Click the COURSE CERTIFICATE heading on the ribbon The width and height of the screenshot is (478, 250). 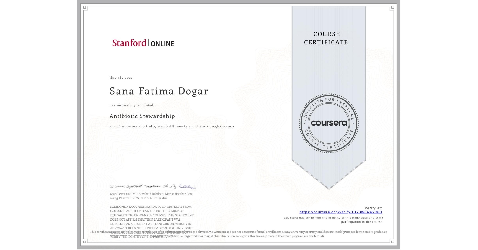coord(326,38)
